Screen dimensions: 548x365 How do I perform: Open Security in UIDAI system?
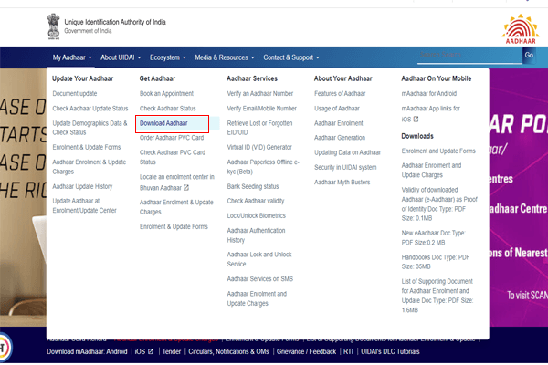(345, 167)
